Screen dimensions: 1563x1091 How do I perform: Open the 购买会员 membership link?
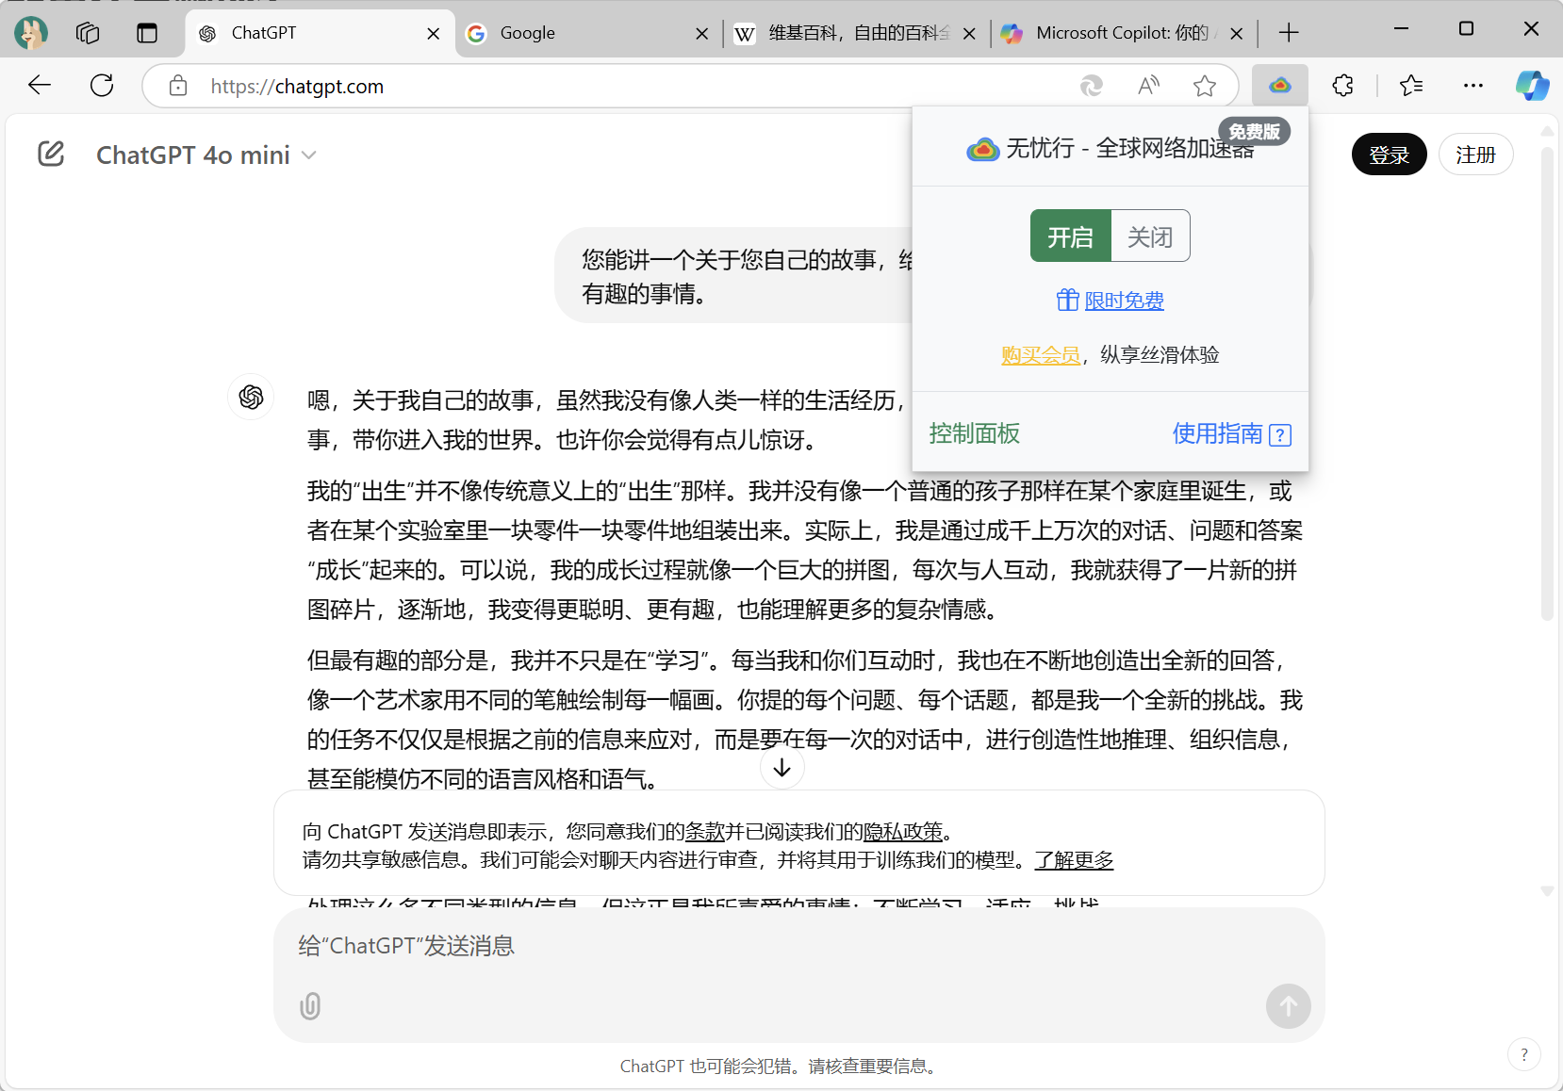point(1040,355)
